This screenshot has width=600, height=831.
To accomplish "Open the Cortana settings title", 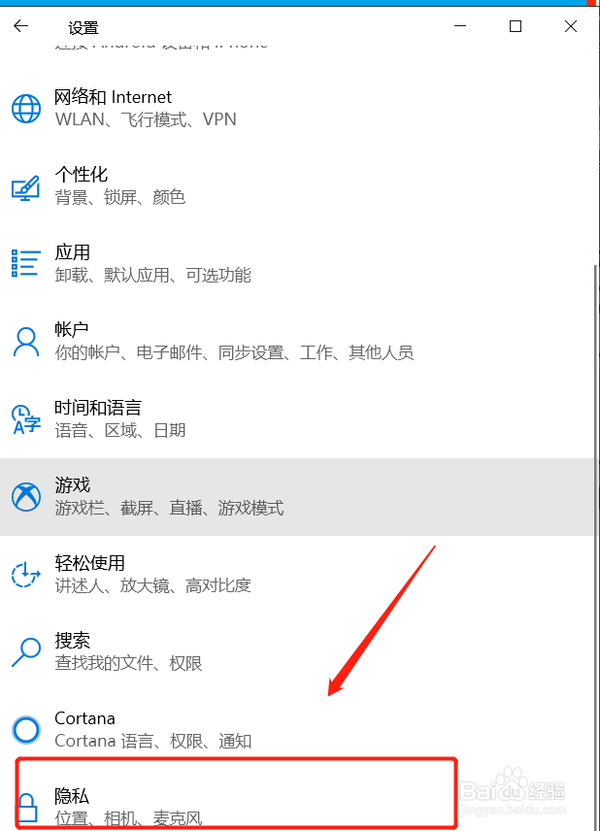I will coord(84,718).
